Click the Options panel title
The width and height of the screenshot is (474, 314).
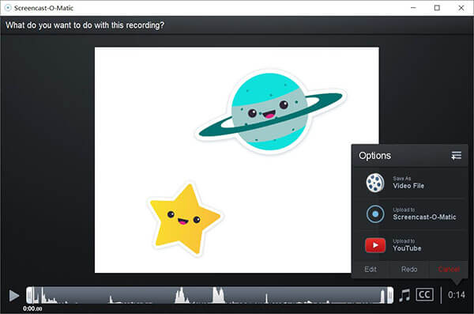(x=374, y=156)
